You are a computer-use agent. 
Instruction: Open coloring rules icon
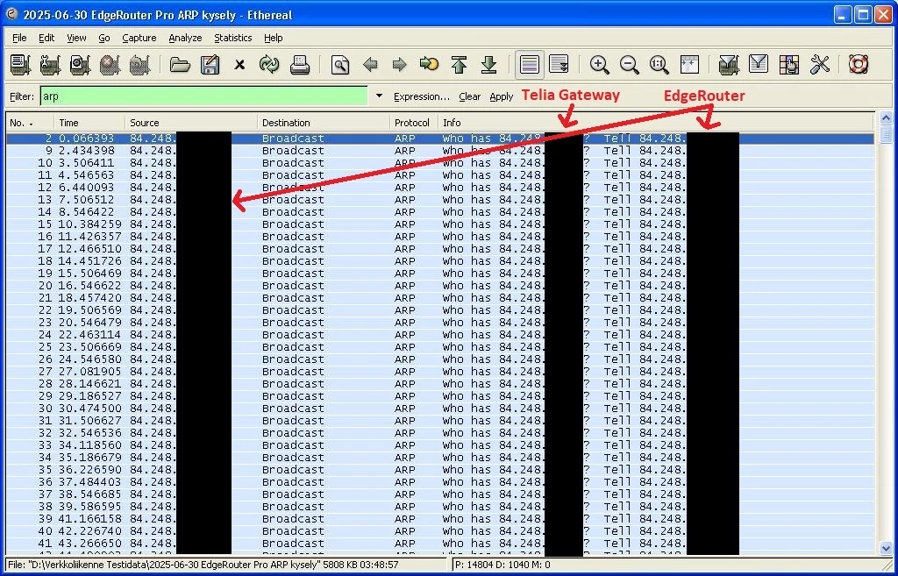[x=789, y=65]
